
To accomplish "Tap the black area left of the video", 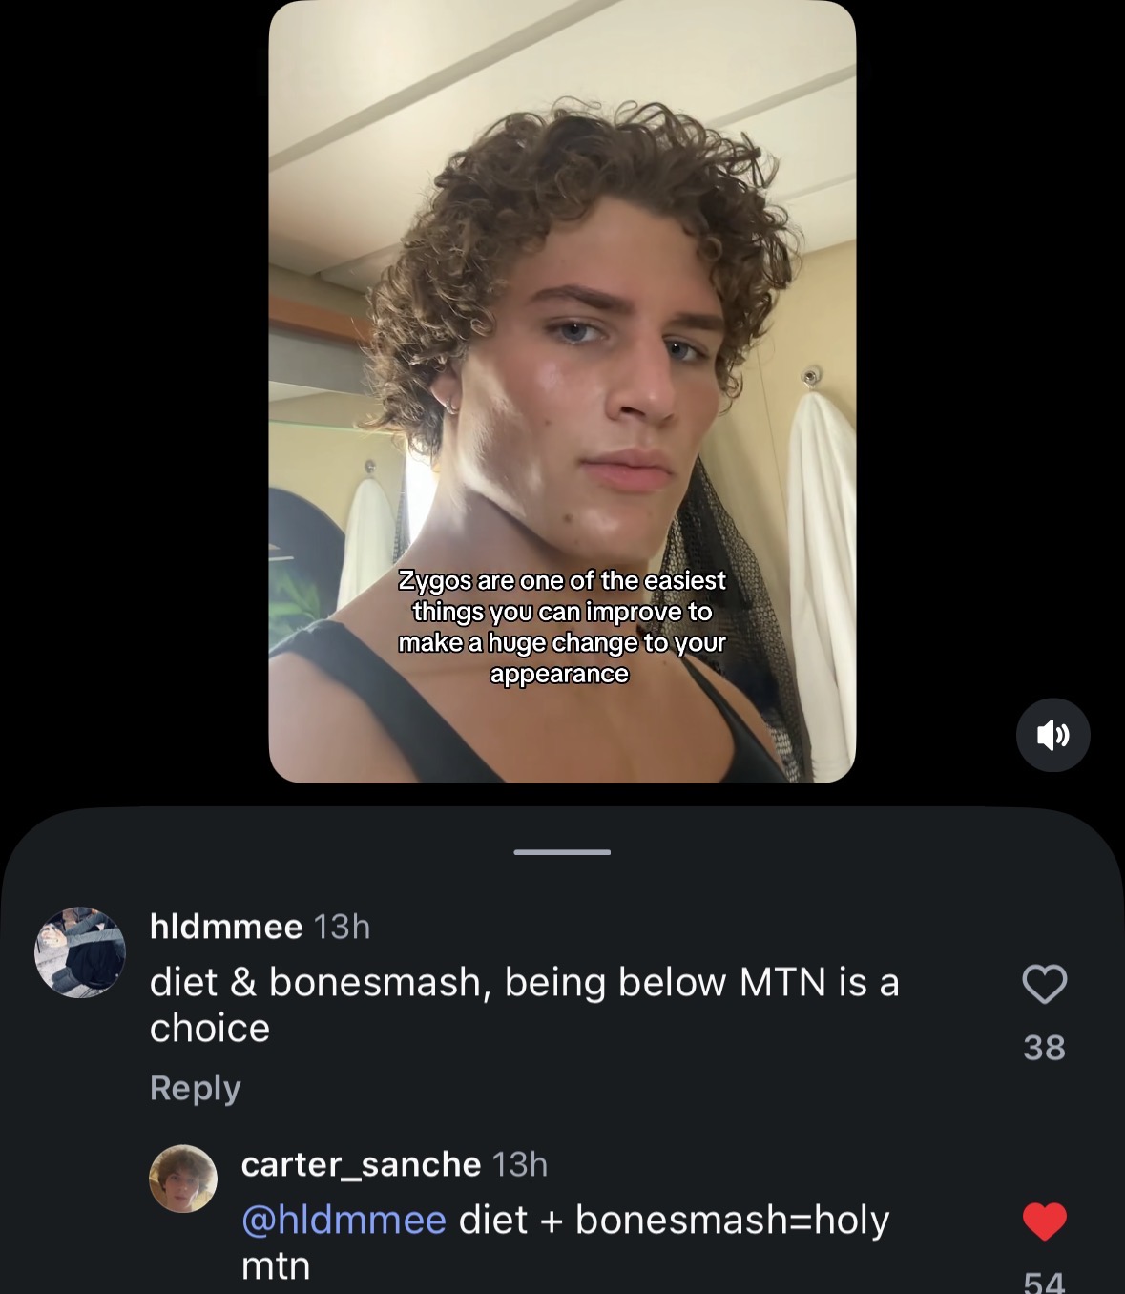I will [x=134, y=391].
